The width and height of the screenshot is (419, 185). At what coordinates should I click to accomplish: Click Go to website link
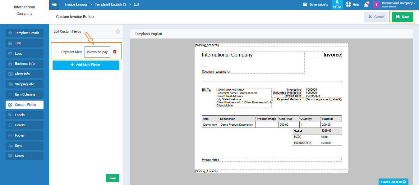pos(315,5)
